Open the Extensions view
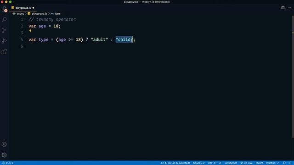 (x=4, y=52)
